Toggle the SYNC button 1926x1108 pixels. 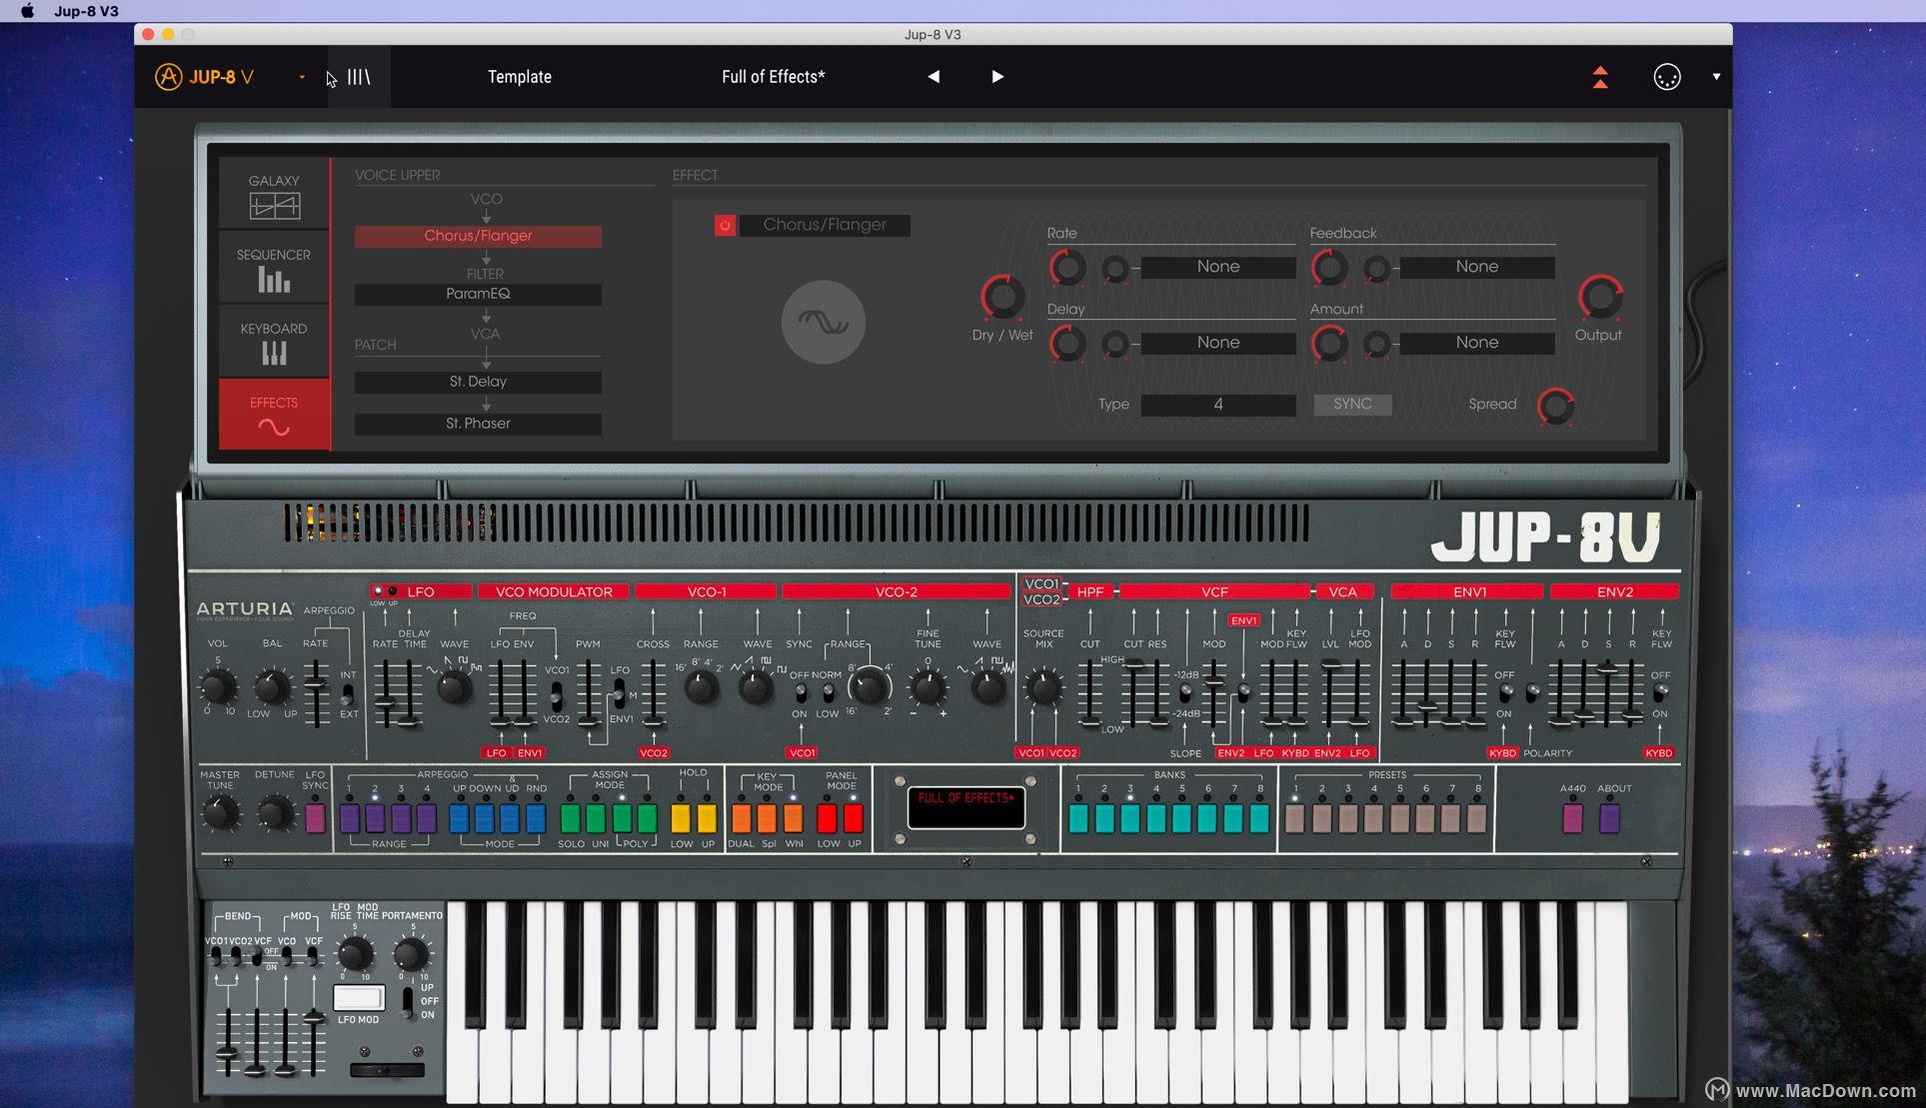[x=1352, y=405]
